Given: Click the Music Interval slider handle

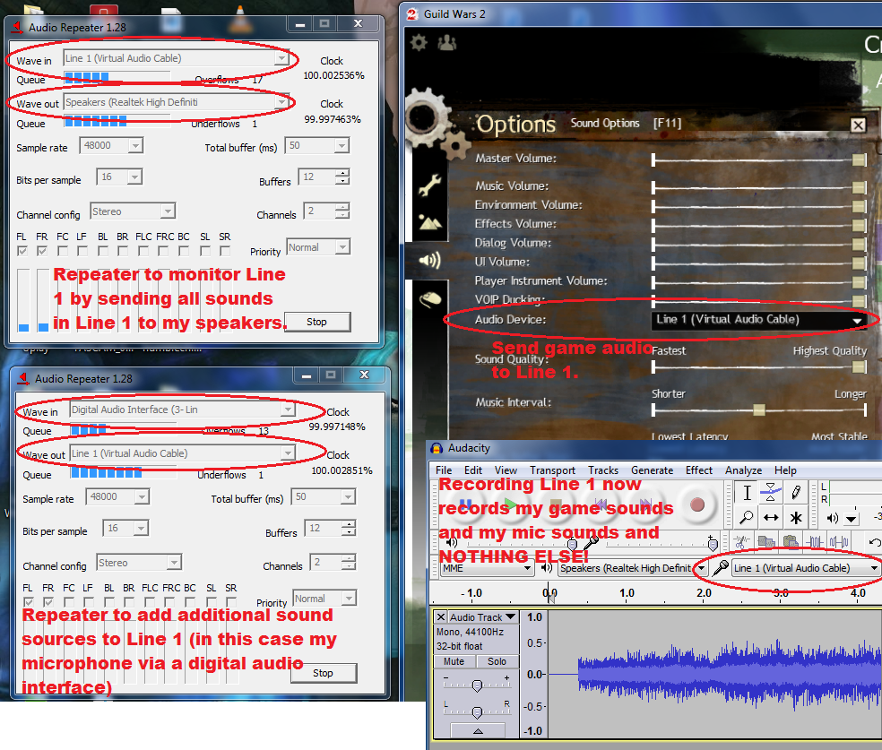Looking at the screenshot, I should [759, 409].
